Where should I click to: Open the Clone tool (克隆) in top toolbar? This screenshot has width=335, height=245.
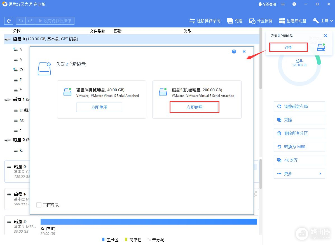point(235,21)
